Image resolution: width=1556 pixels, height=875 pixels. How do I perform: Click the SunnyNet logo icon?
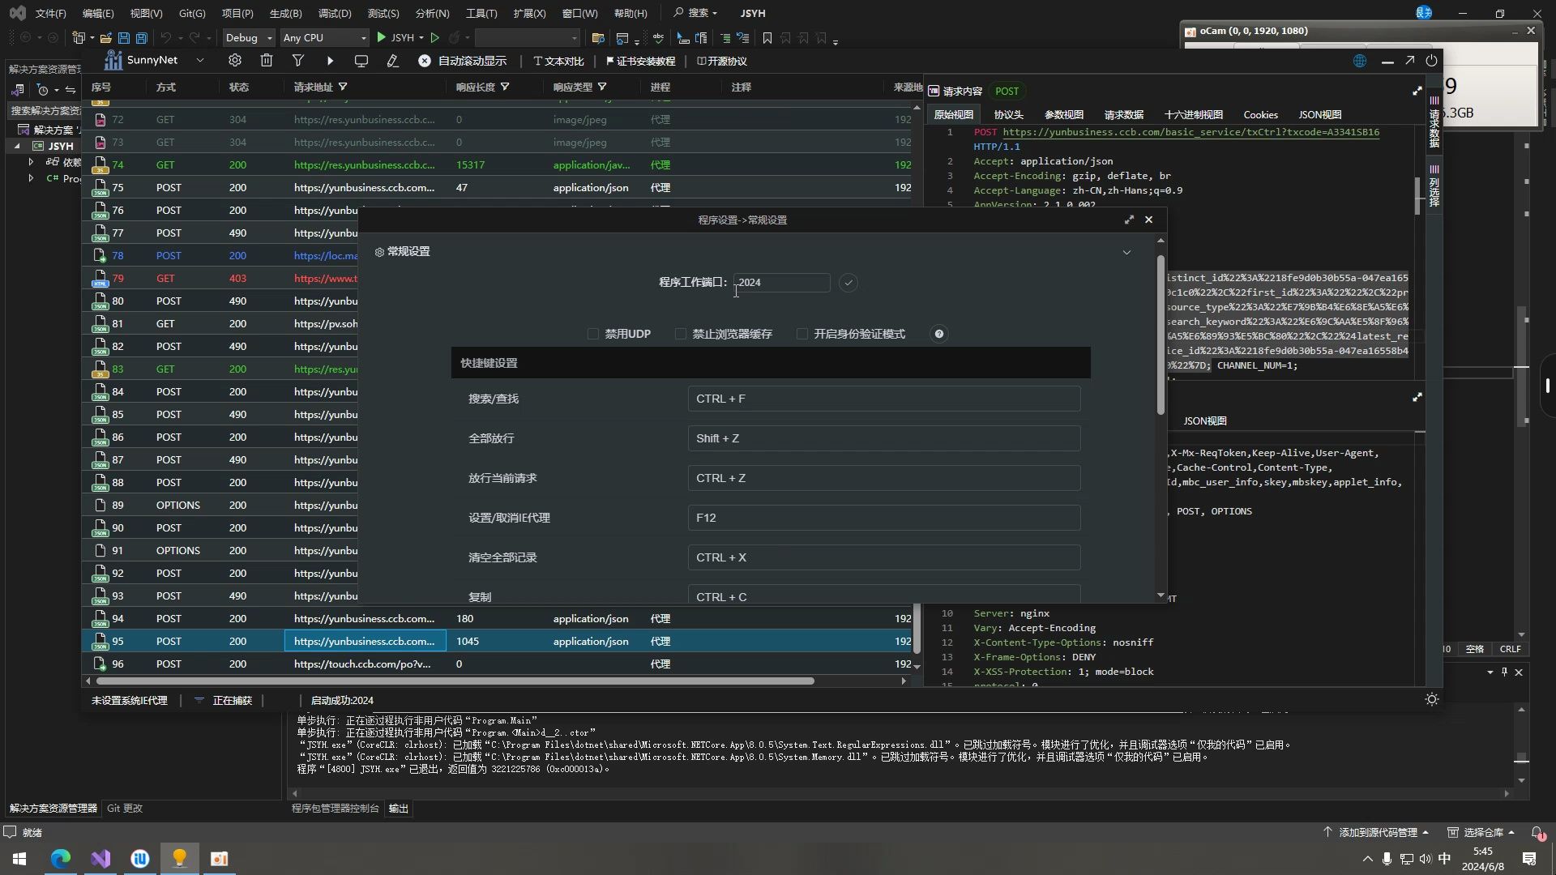pyautogui.click(x=113, y=60)
